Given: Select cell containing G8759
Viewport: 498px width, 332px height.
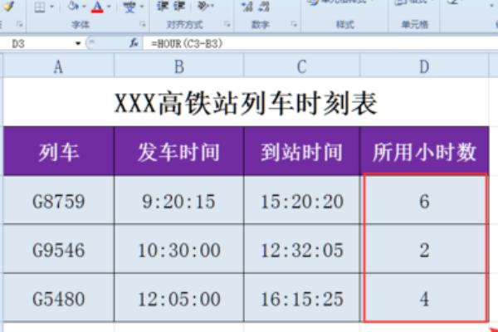Looking at the screenshot, I should (59, 200).
